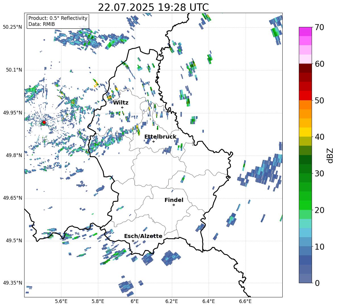The height and width of the screenshot is (307, 337).
Task: Click the longitude label '6.2°E'
Action: [x=172, y=301]
